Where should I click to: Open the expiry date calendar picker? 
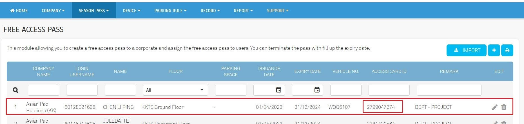317,90
